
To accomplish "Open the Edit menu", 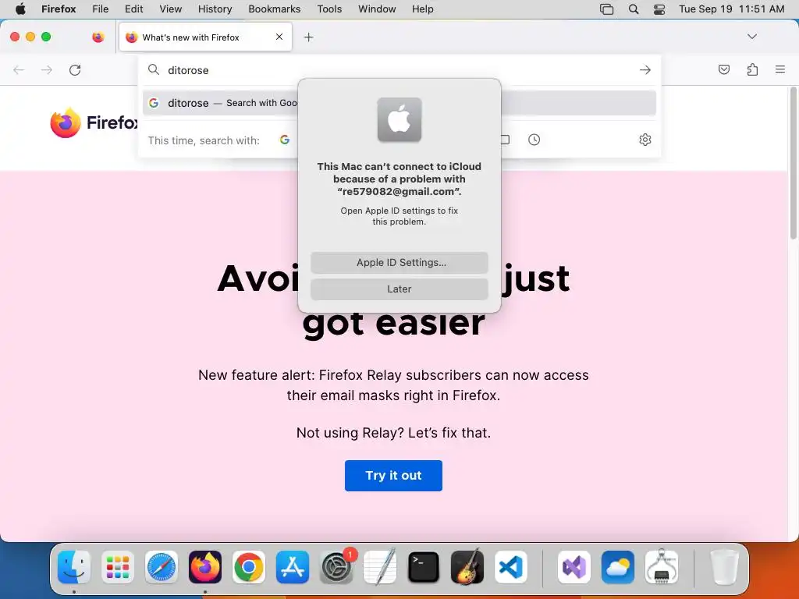I will 134,9.
